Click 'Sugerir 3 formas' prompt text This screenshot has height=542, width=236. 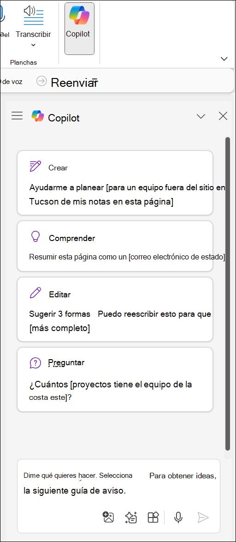(x=59, y=314)
